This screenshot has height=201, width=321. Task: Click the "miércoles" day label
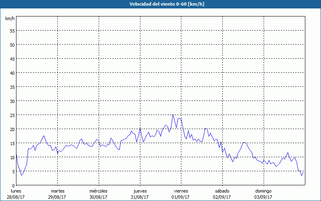[x=98, y=191]
